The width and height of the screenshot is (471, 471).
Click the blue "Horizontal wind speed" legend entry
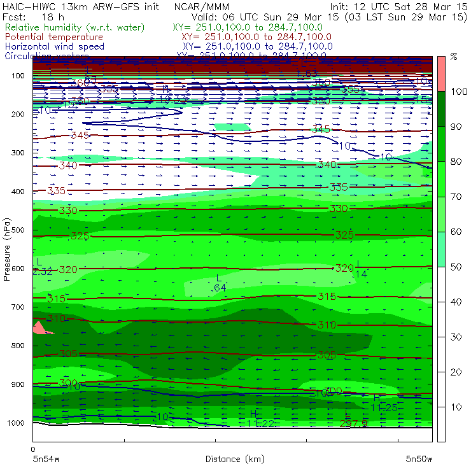point(55,46)
